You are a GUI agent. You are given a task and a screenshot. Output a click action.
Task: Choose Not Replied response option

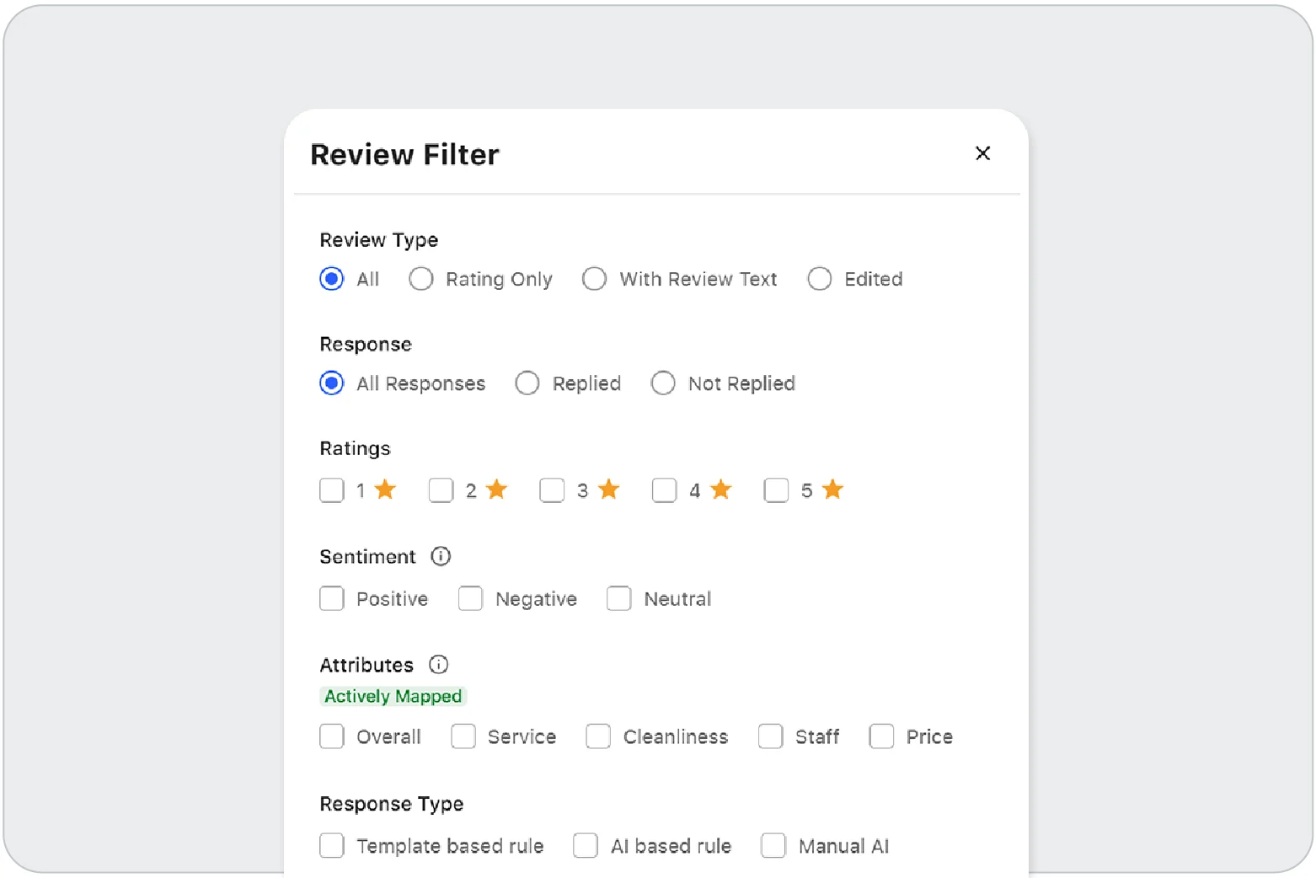pos(664,383)
